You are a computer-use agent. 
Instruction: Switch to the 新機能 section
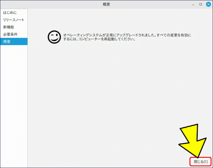click(x=14, y=27)
